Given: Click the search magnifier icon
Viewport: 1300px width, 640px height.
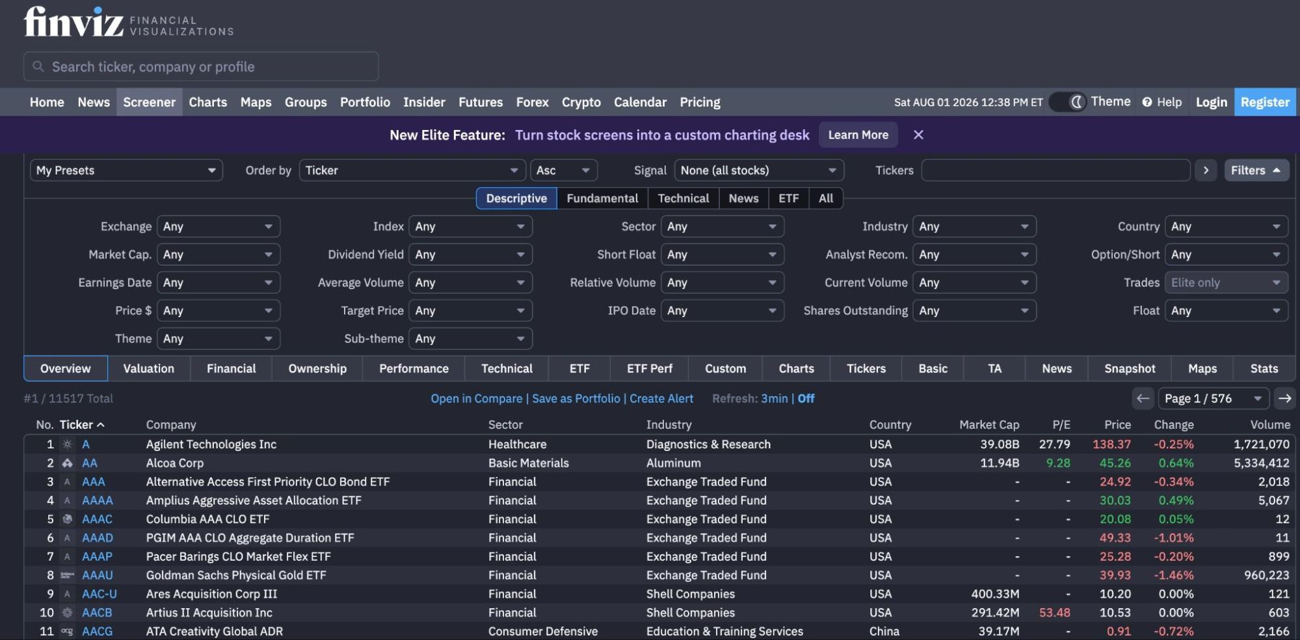Looking at the screenshot, I should click(x=38, y=66).
